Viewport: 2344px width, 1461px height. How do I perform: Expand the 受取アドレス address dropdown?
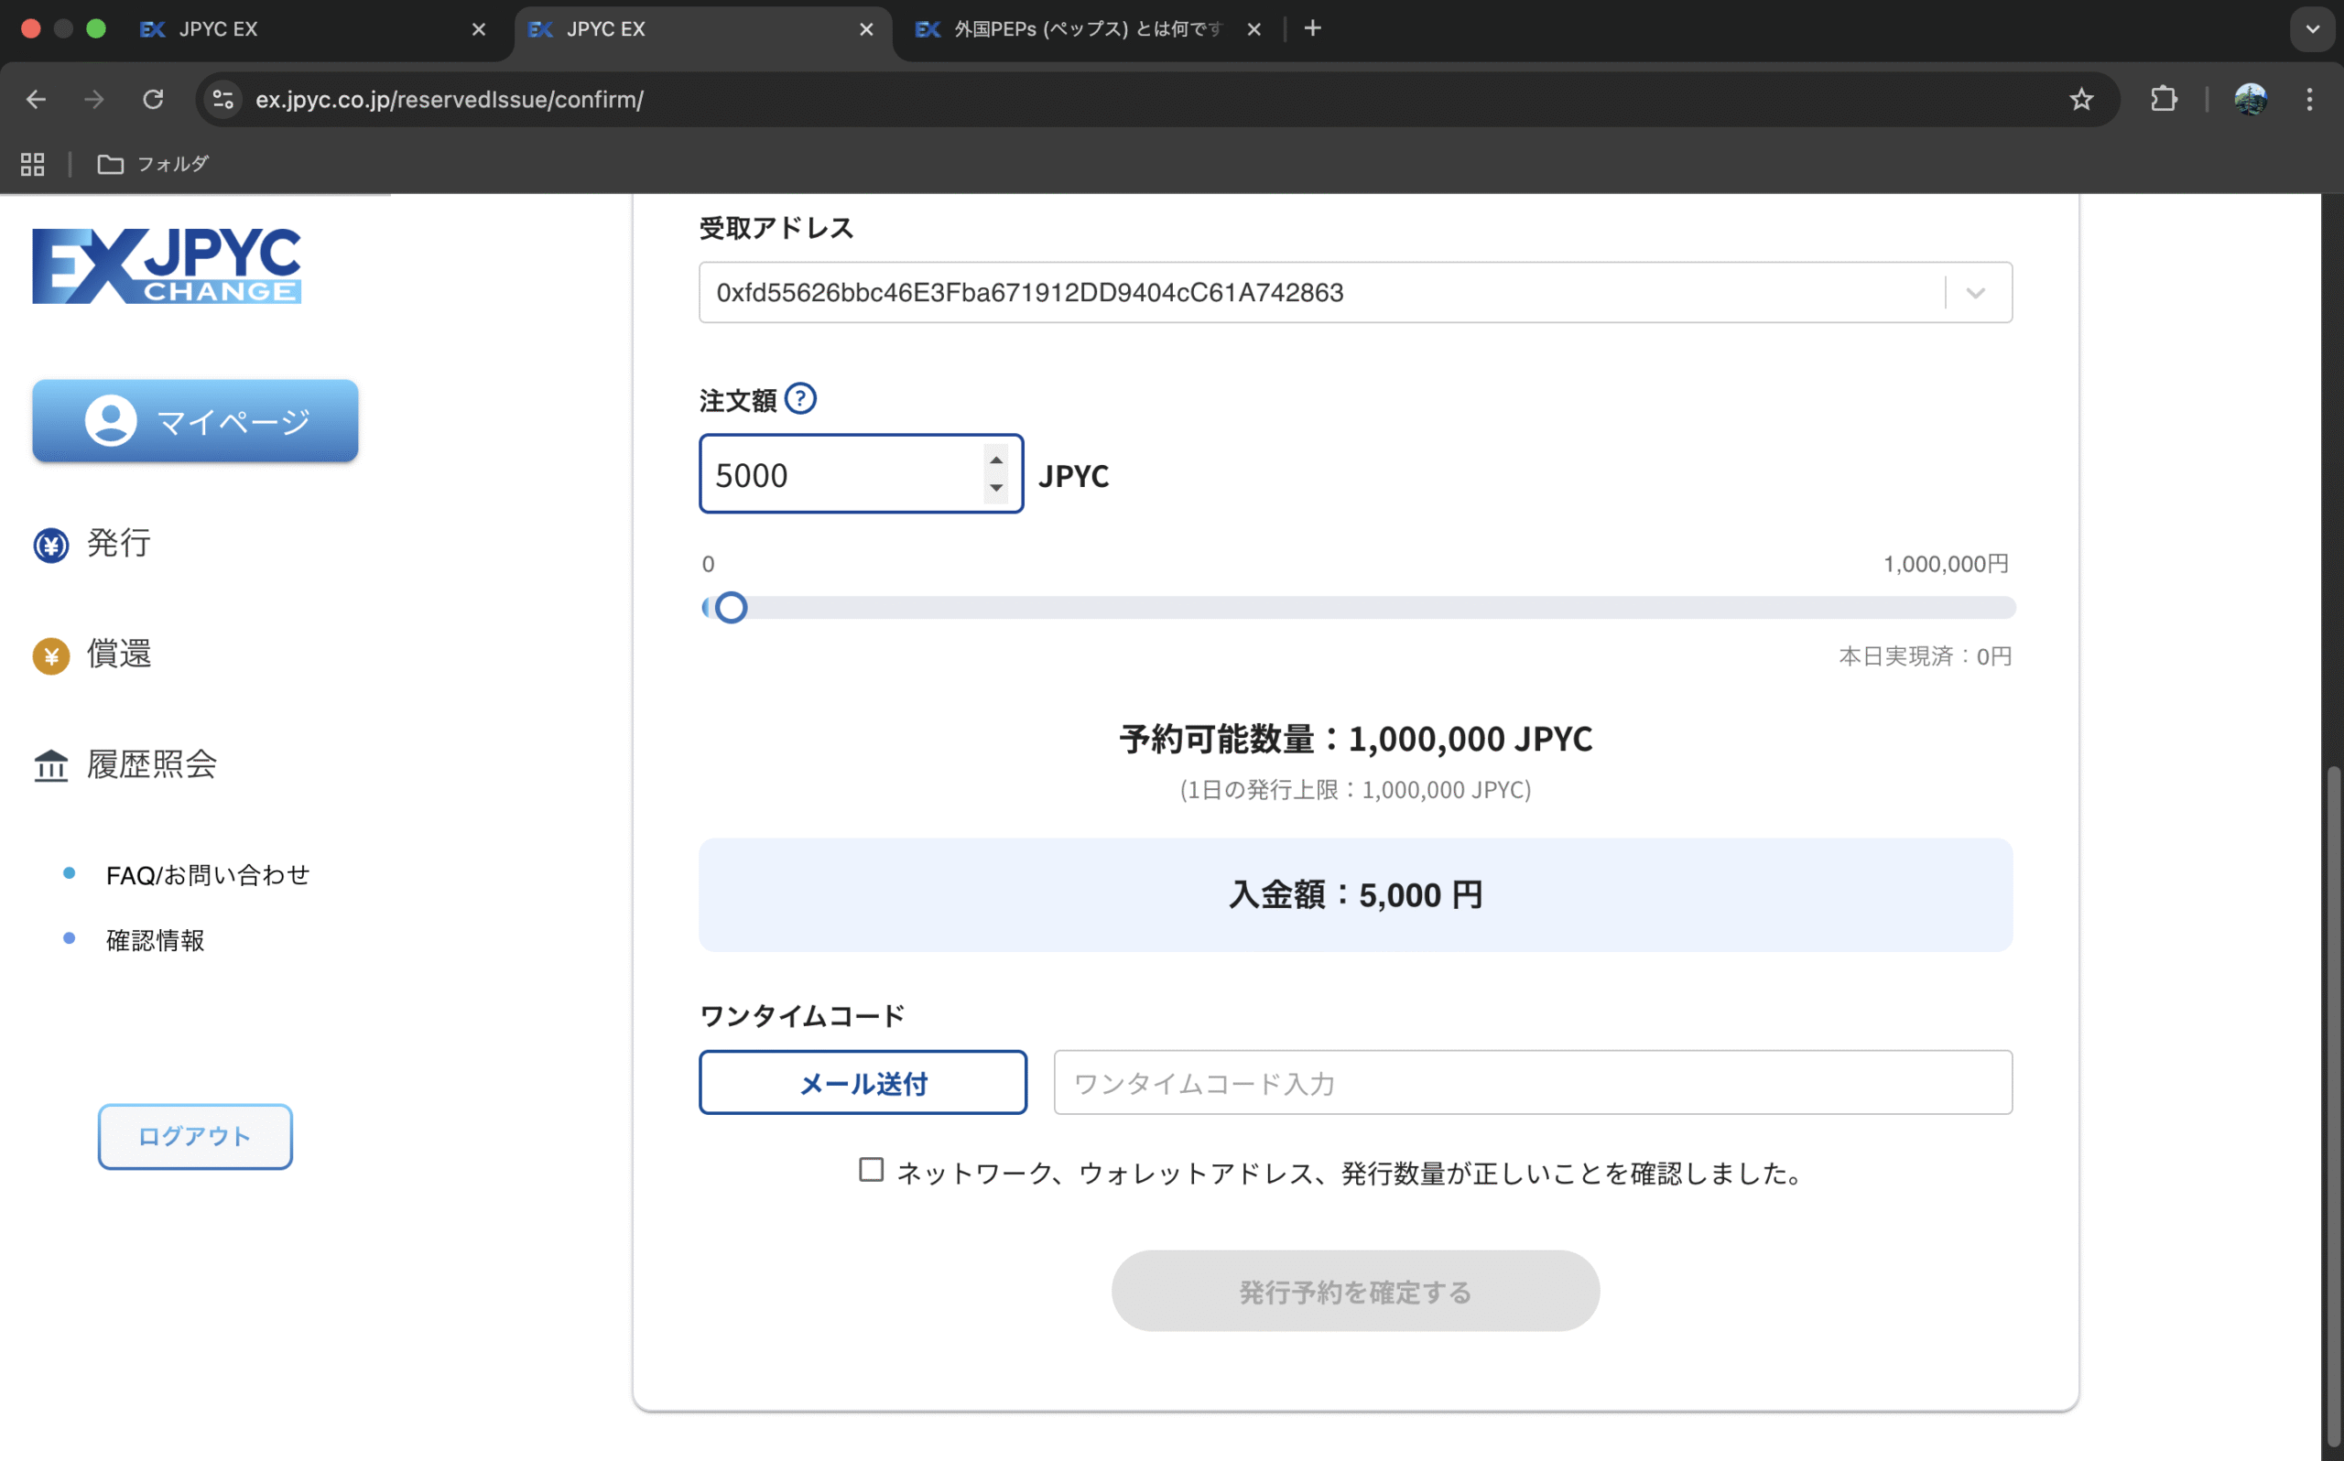click(1976, 293)
